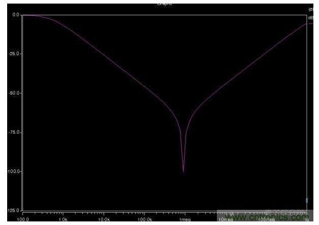Click the magenta legend line swatch
Screen dimensions: 319x225
pyautogui.click(x=311, y=23)
